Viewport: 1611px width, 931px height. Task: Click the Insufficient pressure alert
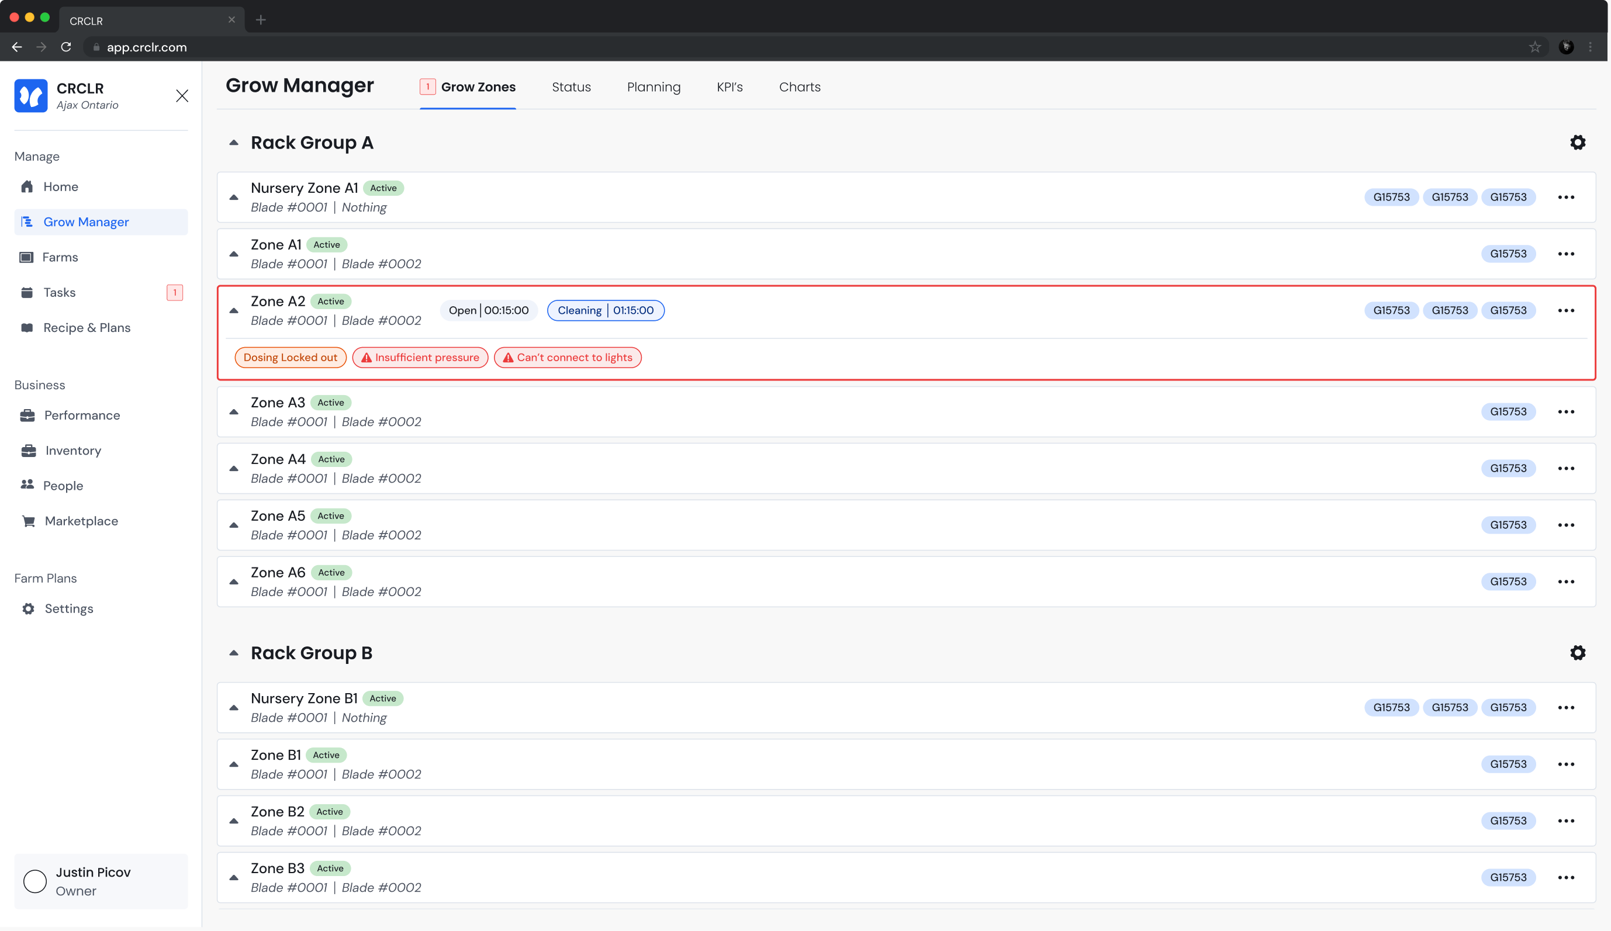coord(420,357)
